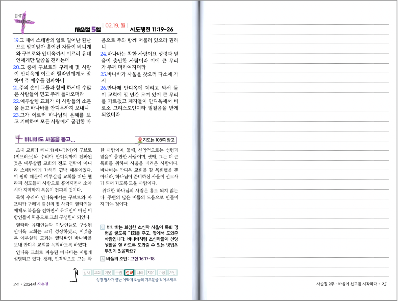The height and width of the screenshot is (301, 398).
Task: Select the 교회 prayer topic box
Action: [97, 272]
